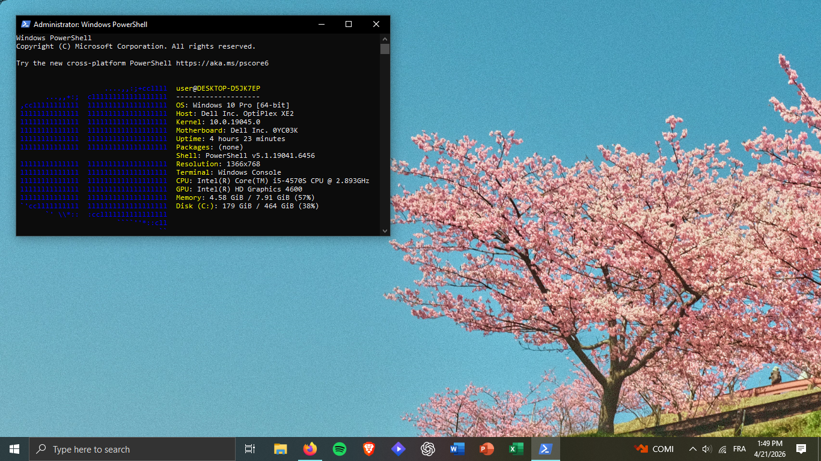Click the https://aka.ms/pscore6 URL text

click(x=222, y=63)
